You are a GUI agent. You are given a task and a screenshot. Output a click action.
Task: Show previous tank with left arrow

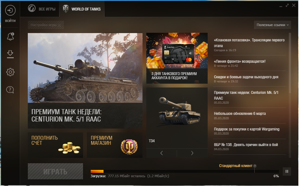coord(161,153)
